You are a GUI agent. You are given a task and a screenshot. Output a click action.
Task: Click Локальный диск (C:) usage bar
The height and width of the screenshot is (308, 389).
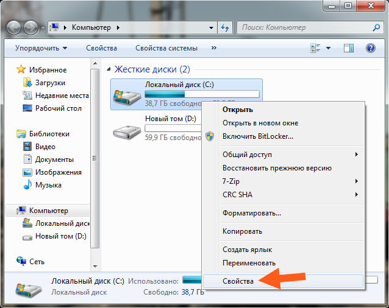[202, 94]
